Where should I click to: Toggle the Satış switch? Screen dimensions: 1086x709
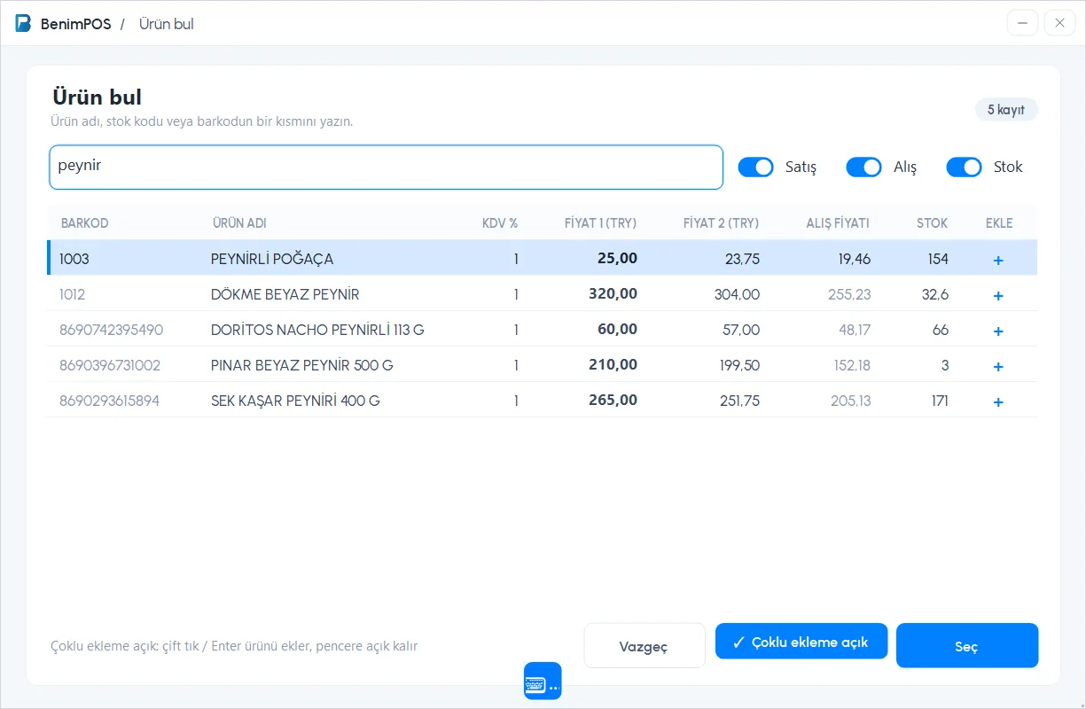pyautogui.click(x=756, y=167)
